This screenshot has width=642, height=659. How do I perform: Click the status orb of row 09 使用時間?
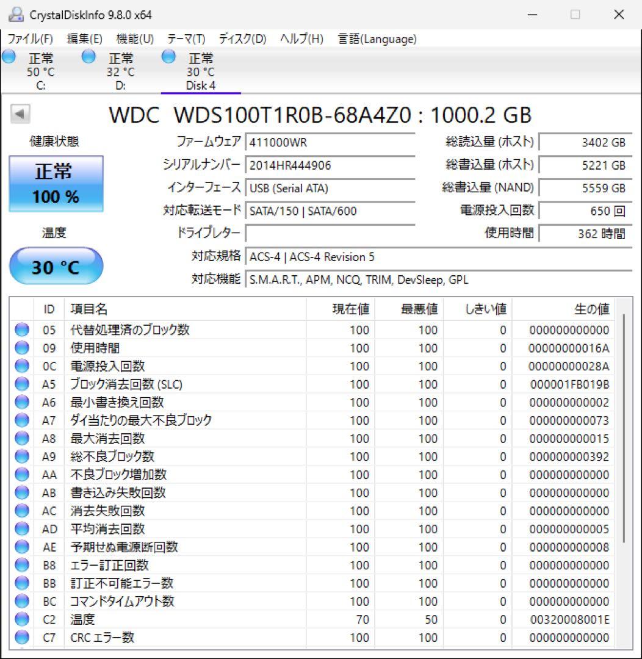pyautogui.click(x=22, y=348)
